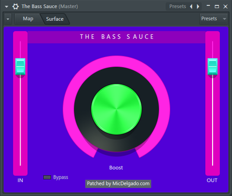Click the green Boost knob center

117,109
